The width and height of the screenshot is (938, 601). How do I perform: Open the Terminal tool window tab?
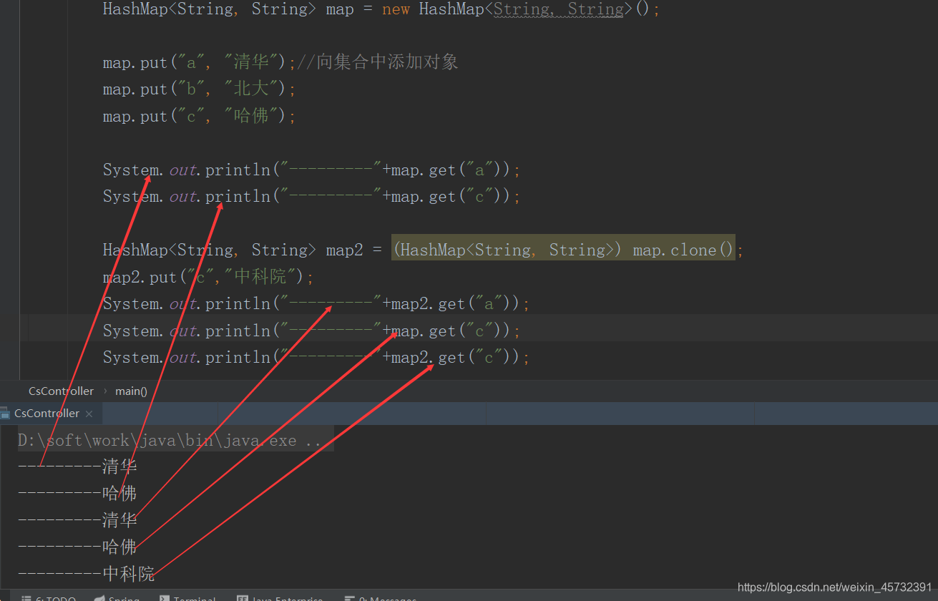pyautogui.click(x=187, y=598)
